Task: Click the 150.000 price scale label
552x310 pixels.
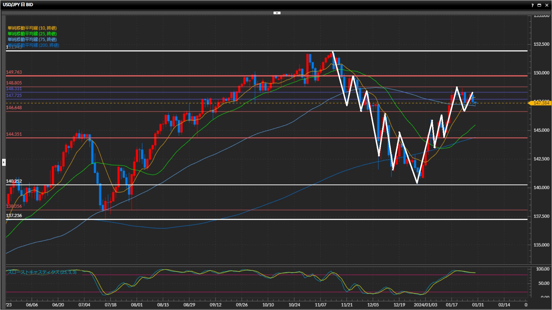Action: coord(541,73)
